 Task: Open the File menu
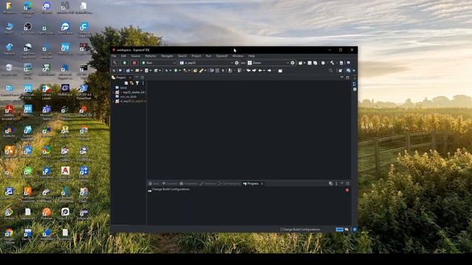click(x=114, y=56)
